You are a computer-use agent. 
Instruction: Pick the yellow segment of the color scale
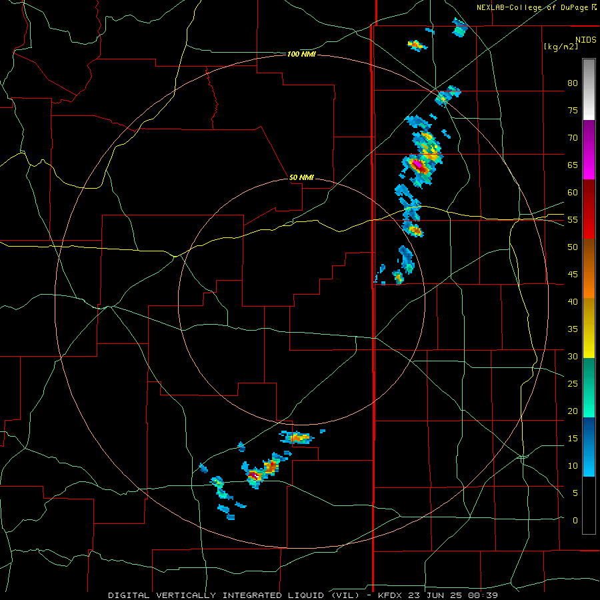coord(589,328)
